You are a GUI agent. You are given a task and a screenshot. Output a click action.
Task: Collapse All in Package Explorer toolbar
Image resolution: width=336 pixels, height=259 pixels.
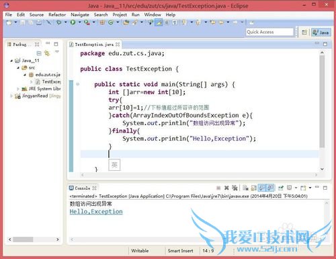39,53
